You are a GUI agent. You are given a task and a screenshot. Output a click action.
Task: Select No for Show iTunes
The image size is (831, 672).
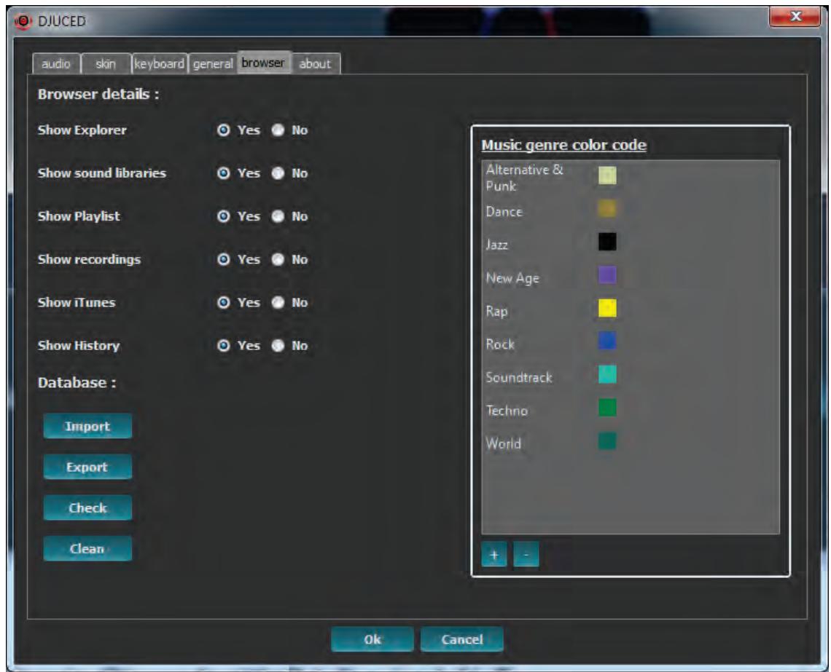(278, 303)
